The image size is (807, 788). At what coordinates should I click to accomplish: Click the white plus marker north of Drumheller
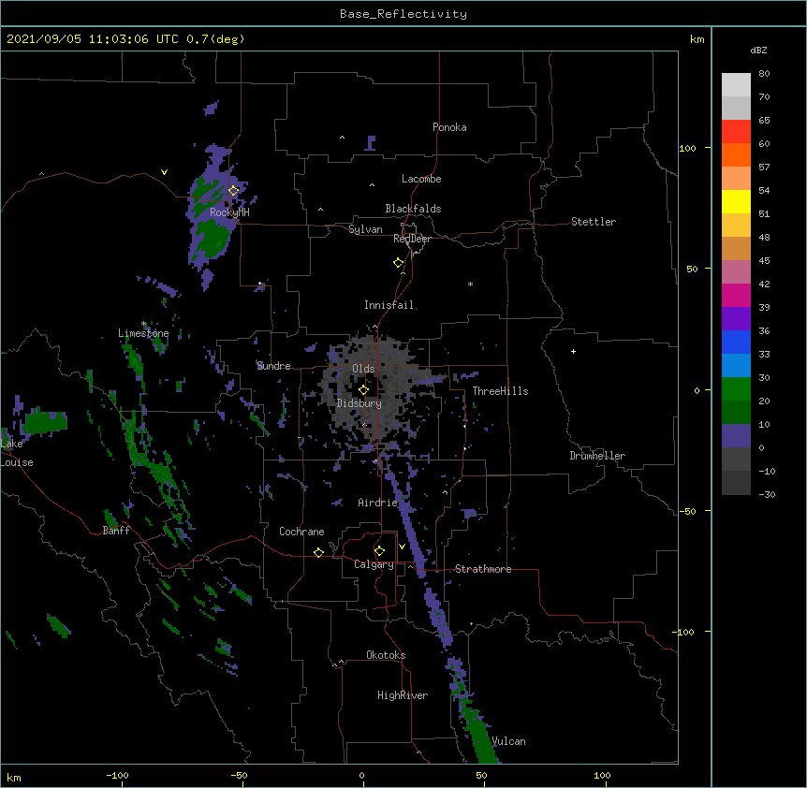573,351
